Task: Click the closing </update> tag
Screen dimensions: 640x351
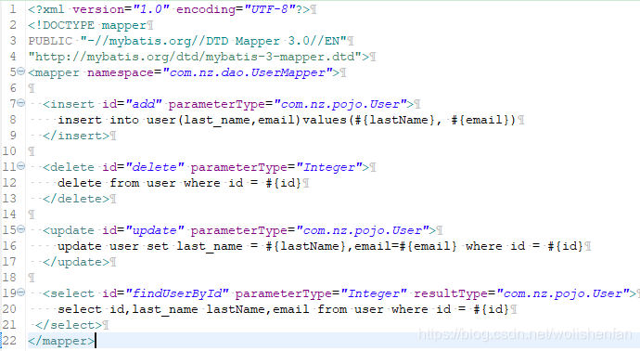Action: coord(76,262)
